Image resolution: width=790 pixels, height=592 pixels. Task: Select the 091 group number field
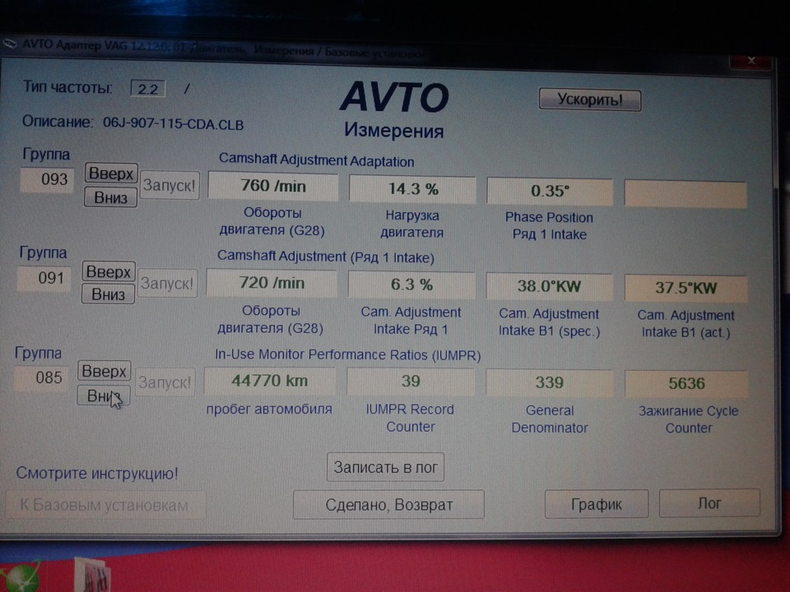44,279
